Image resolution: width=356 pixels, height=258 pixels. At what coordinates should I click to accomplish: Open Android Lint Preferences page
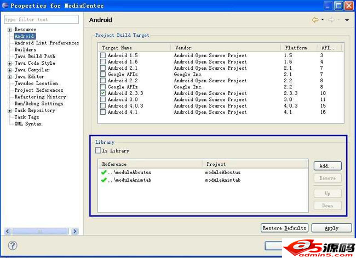click(x=47, y=43)
